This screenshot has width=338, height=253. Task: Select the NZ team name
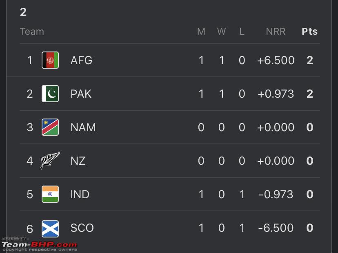tap(78, 161)
